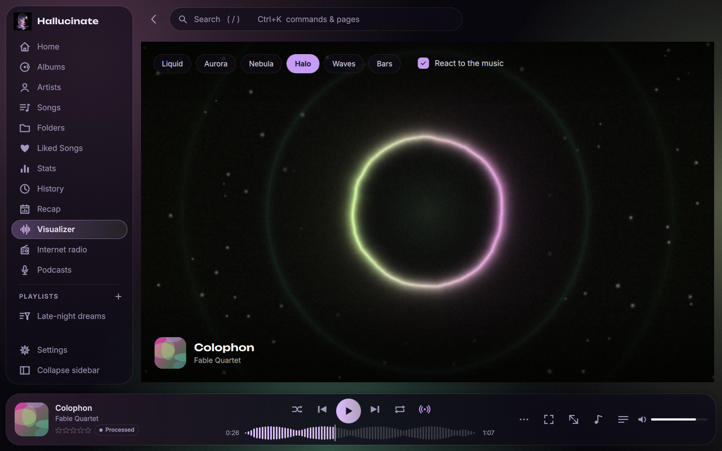Screen dimensions: 722x451
Task: Switch to the Bars visualizer
Action: coord(385,64)
